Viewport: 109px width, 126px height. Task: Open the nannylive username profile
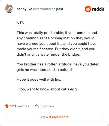coord(24,9)
